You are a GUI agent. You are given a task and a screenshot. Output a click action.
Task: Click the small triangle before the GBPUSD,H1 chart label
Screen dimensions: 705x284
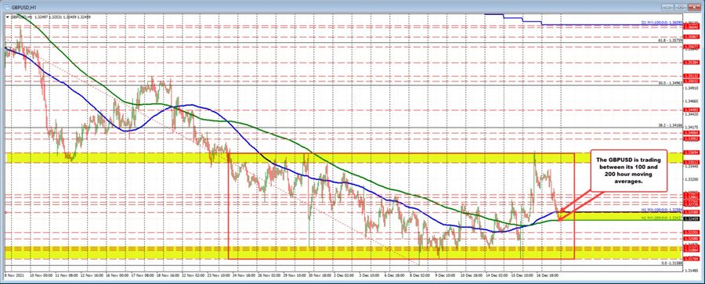click(8, 17)
